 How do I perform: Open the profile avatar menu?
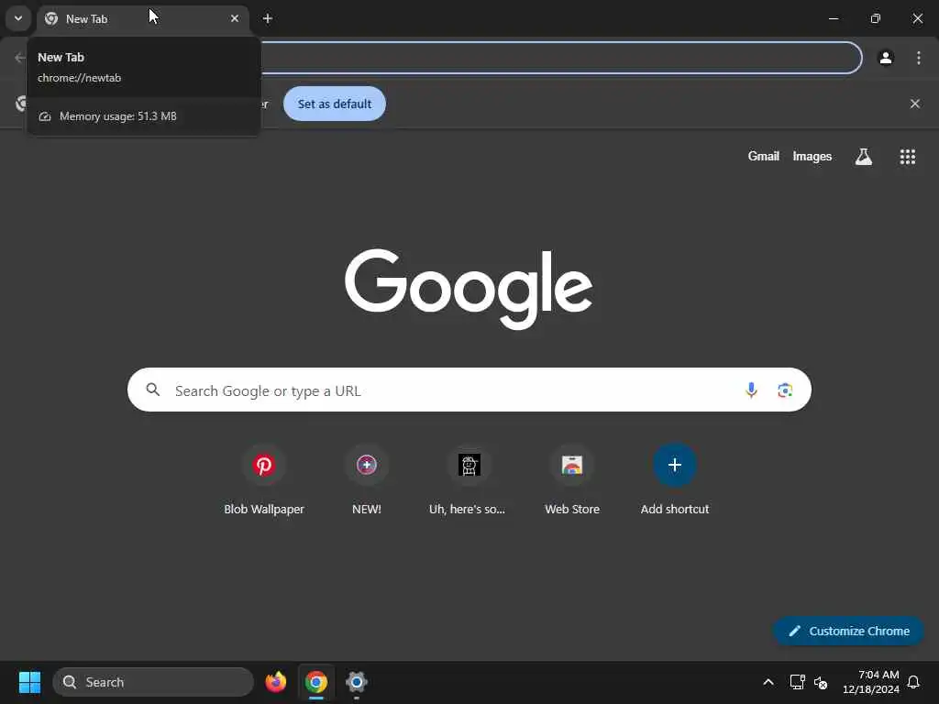click(886, 58)
